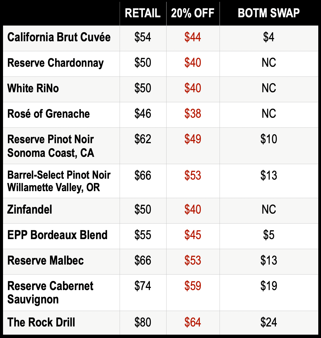
Task: Select the Zinfandel NC swap cell
Action: (x=269, y=209)
